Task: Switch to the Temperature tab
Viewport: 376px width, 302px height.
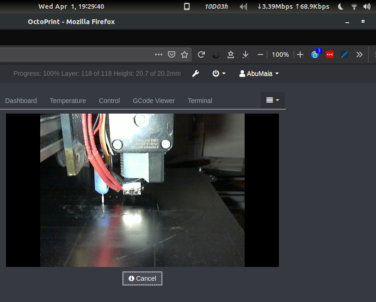Action: 68,101
